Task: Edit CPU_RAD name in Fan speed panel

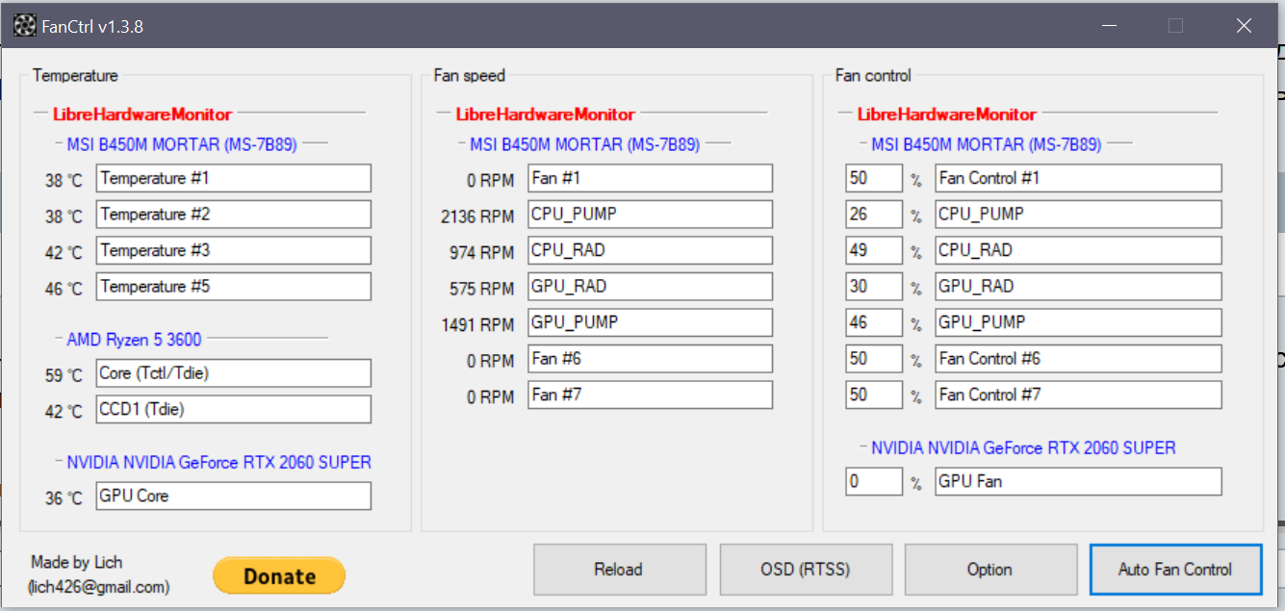Action: (650, 251)
